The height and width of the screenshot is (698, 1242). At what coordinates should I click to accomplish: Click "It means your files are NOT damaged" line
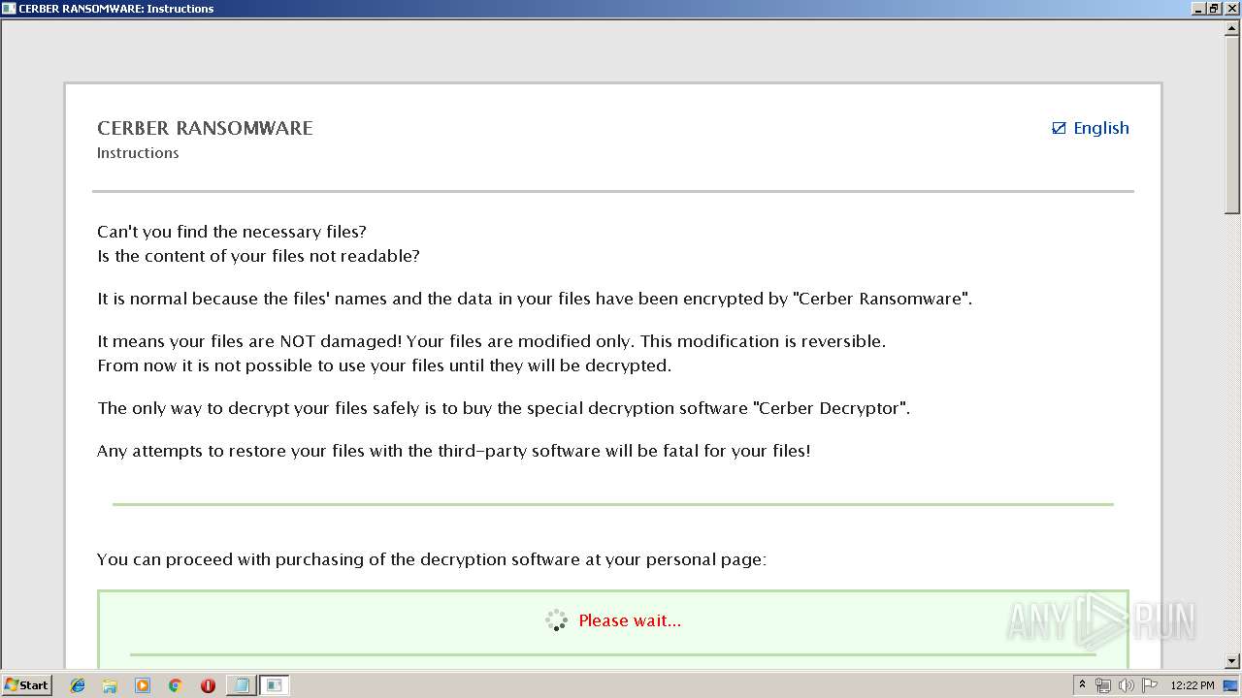491,341
